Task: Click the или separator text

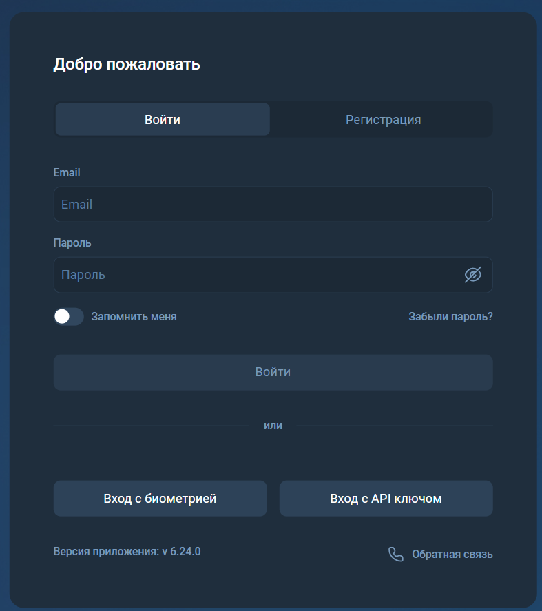Action: tap(273, 426)
